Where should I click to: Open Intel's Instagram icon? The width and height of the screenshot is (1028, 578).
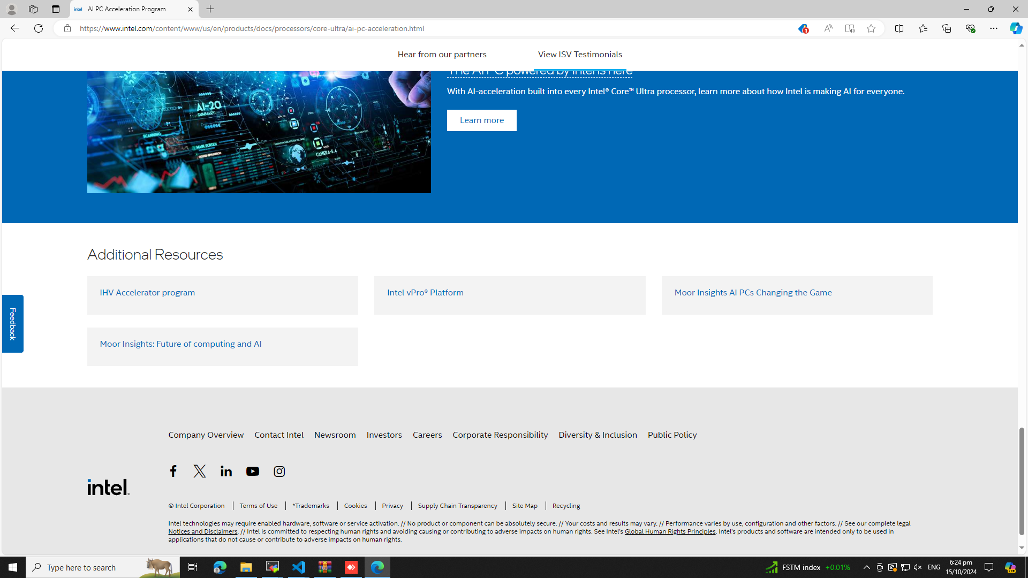[x=279, y=471]
